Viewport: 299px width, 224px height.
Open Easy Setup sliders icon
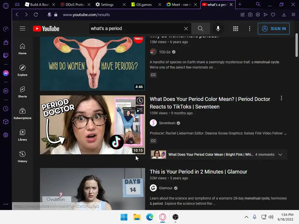click(x=293, y=15)
